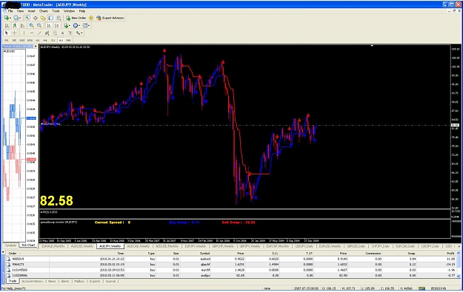This screenshot has height=292, width=463.
Task: Select the Trendline drawing tool
Action: pos(39,33)
